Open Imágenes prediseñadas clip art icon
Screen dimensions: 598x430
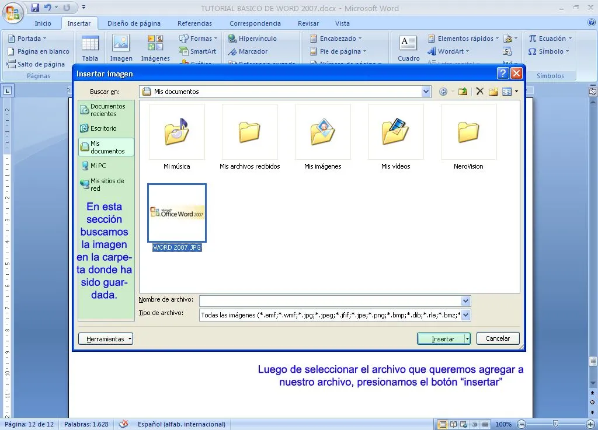pos(155,48)
